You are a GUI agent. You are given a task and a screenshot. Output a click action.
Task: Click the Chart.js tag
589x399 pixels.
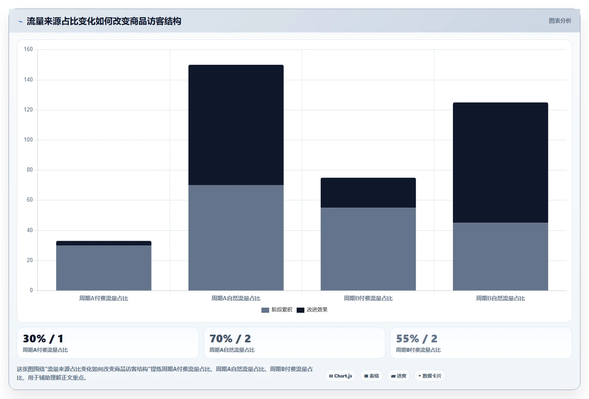pyautogui.click(x=340, y=376)
